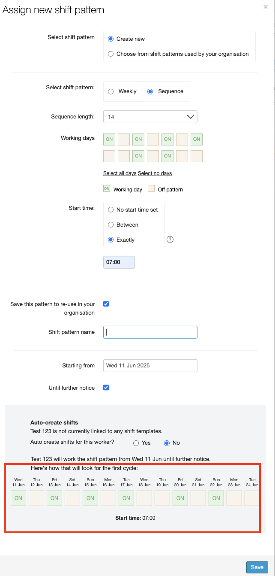
Task: Select the Create new radio option
Action: click(111, 39)
